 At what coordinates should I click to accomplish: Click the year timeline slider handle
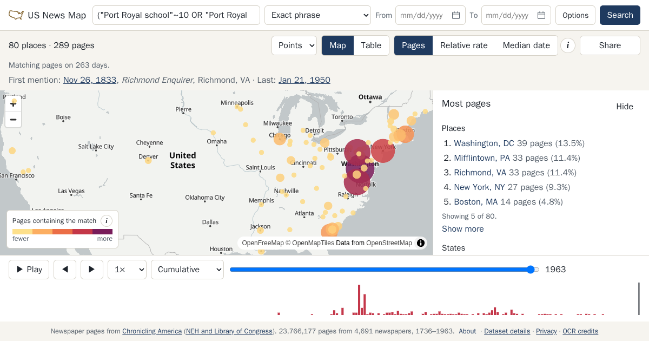pos(531,270)
